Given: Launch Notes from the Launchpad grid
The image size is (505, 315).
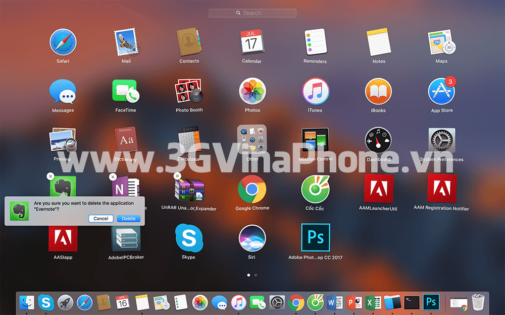Looking at the screenshot, I should (379, 42).
